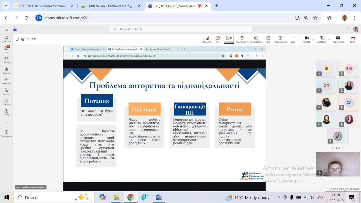Click the Take control button

click(x=206, y=39)
